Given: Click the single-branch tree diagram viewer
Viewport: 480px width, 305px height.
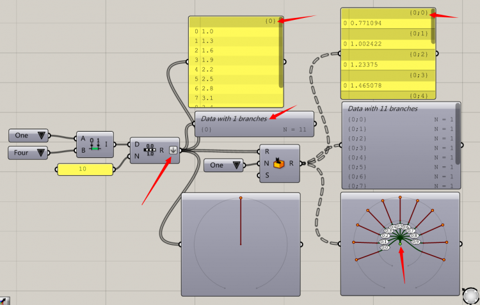Looking at the screenshot, I should (241, 244).
